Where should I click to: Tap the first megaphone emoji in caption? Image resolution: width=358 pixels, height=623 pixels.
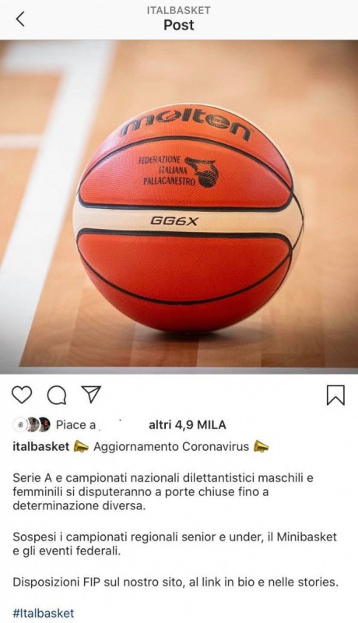[82, 446]
